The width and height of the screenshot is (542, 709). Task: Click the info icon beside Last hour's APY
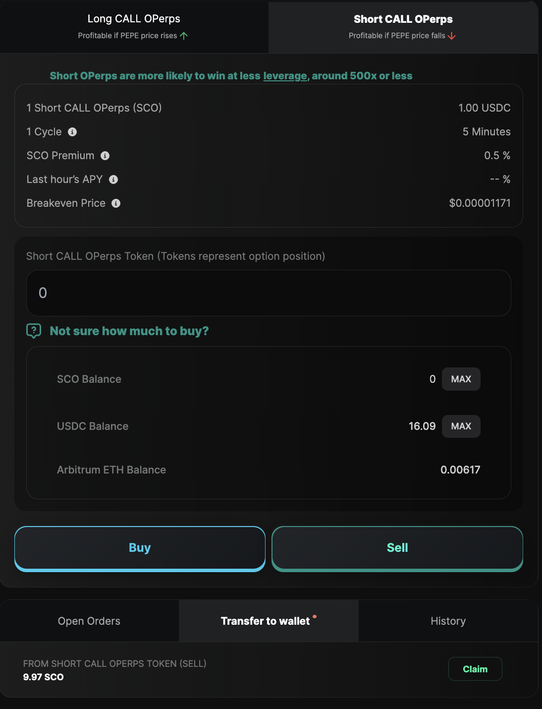[x=113, y=179]
